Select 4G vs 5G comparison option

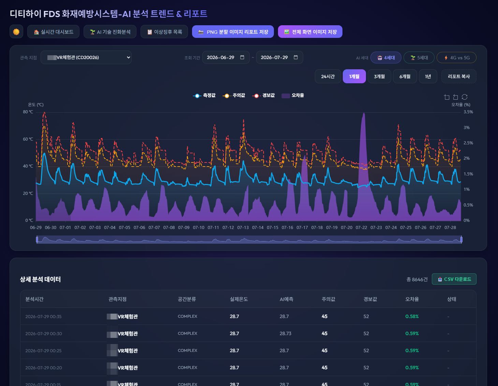pyautogui.click(x=456, y=58)
